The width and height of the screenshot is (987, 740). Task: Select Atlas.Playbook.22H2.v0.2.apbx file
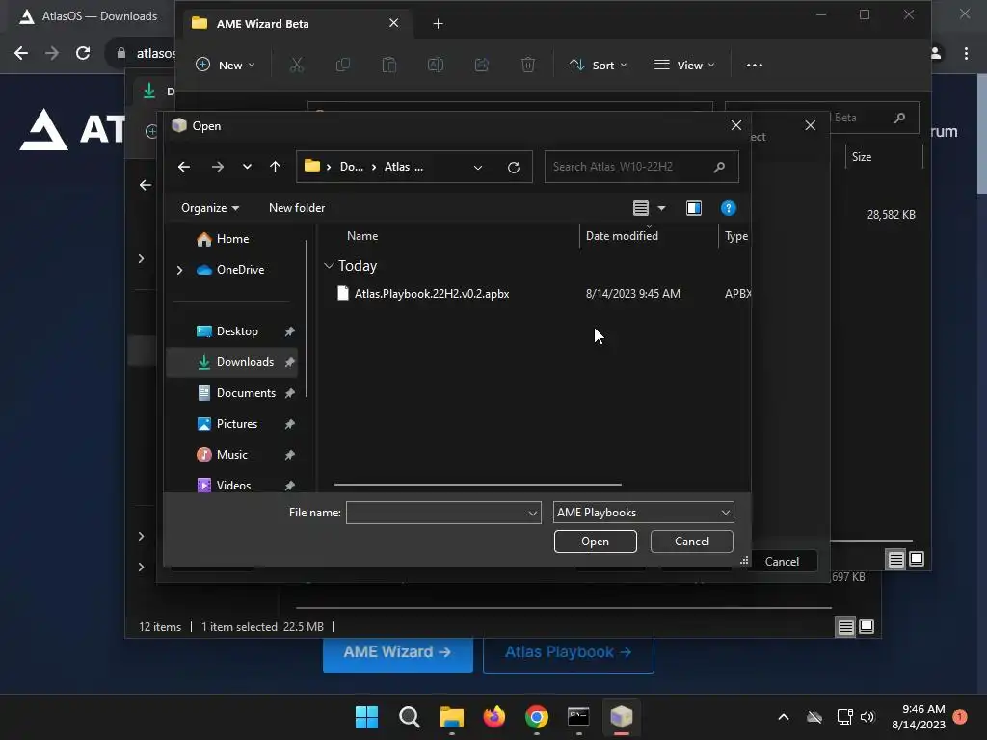[431, 294]
